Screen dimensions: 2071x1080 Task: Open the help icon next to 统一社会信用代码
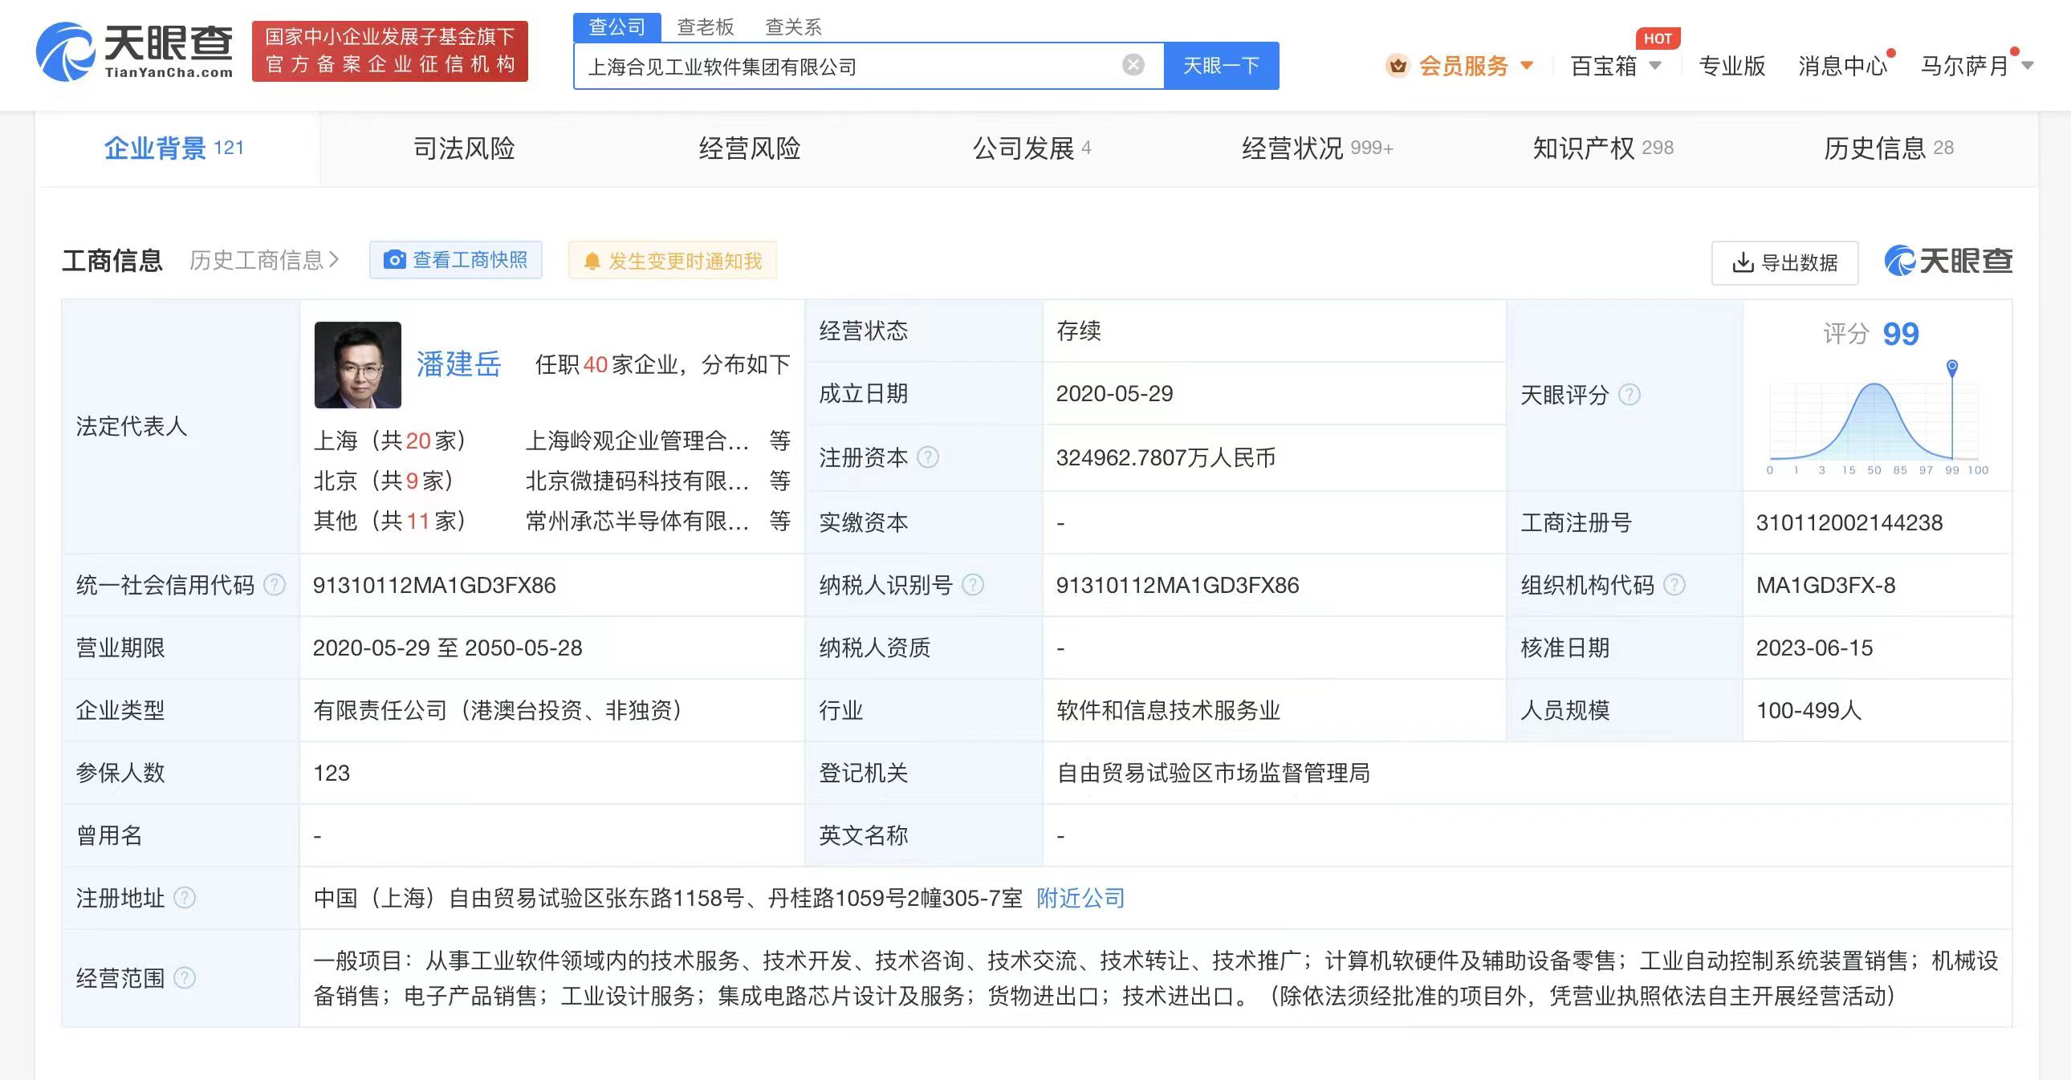pyautogui.click(x=275, y=585)
